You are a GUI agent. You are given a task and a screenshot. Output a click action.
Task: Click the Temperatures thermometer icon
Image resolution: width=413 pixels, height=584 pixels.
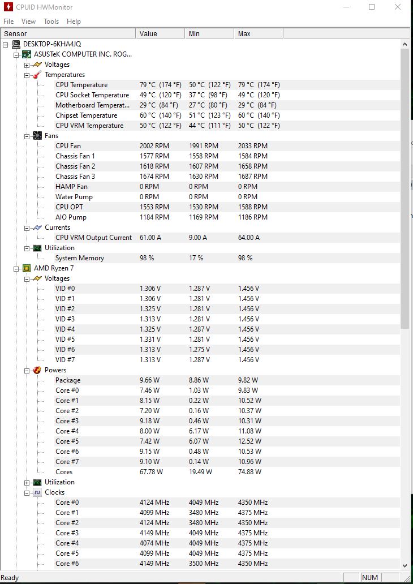click(37, 75)
